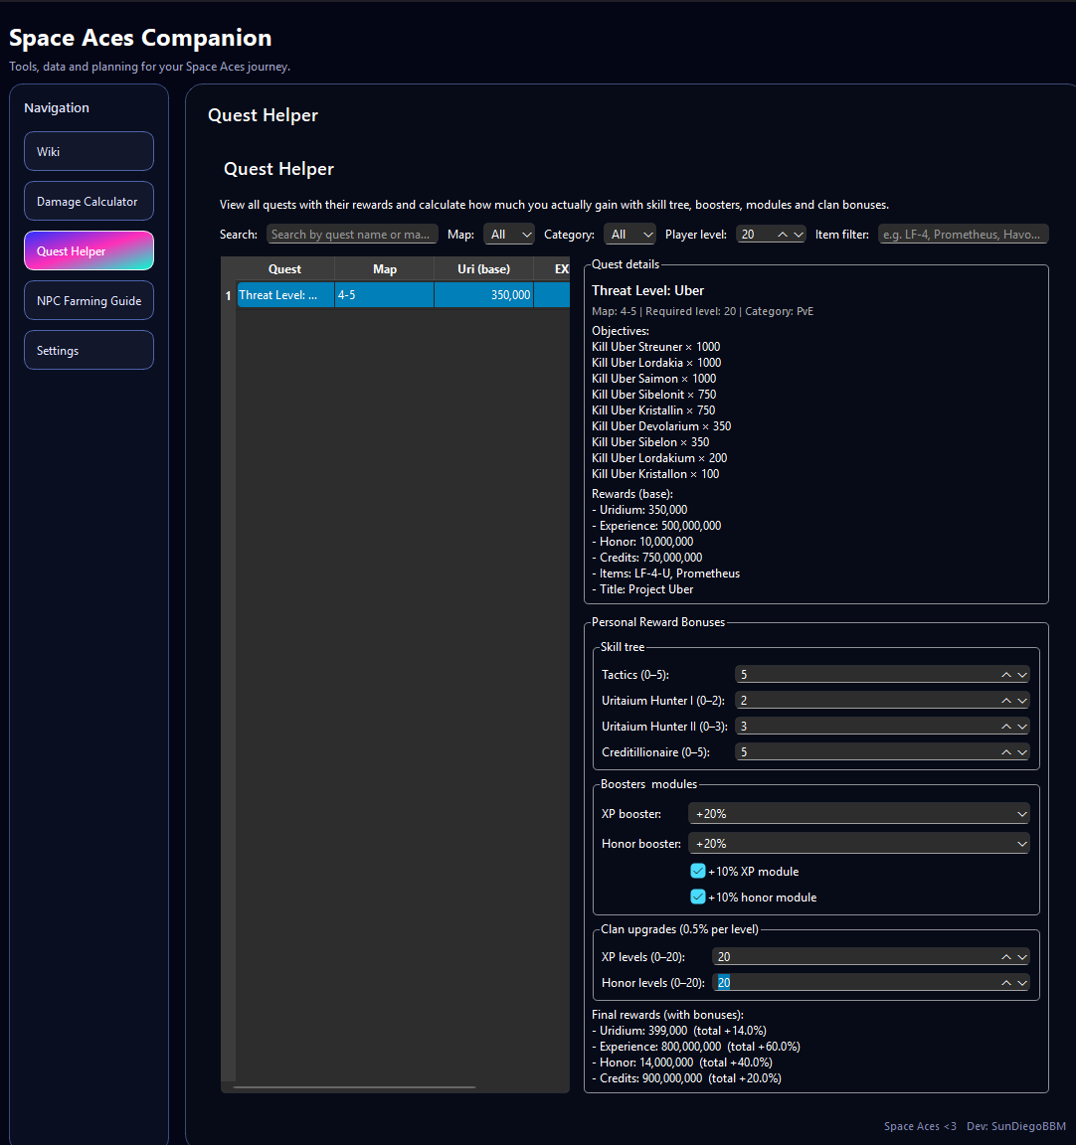Open the NPC Farming Guide
1076x1145 pixels.
[89, 300]
